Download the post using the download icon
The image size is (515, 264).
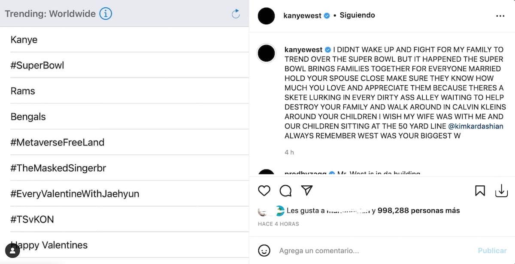click(x=501, y=191)
